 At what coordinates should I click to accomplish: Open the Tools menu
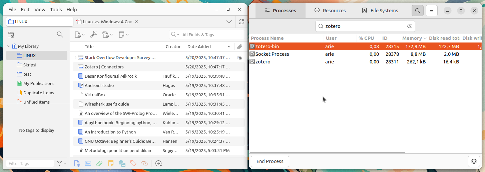click(x=56, y=10)
